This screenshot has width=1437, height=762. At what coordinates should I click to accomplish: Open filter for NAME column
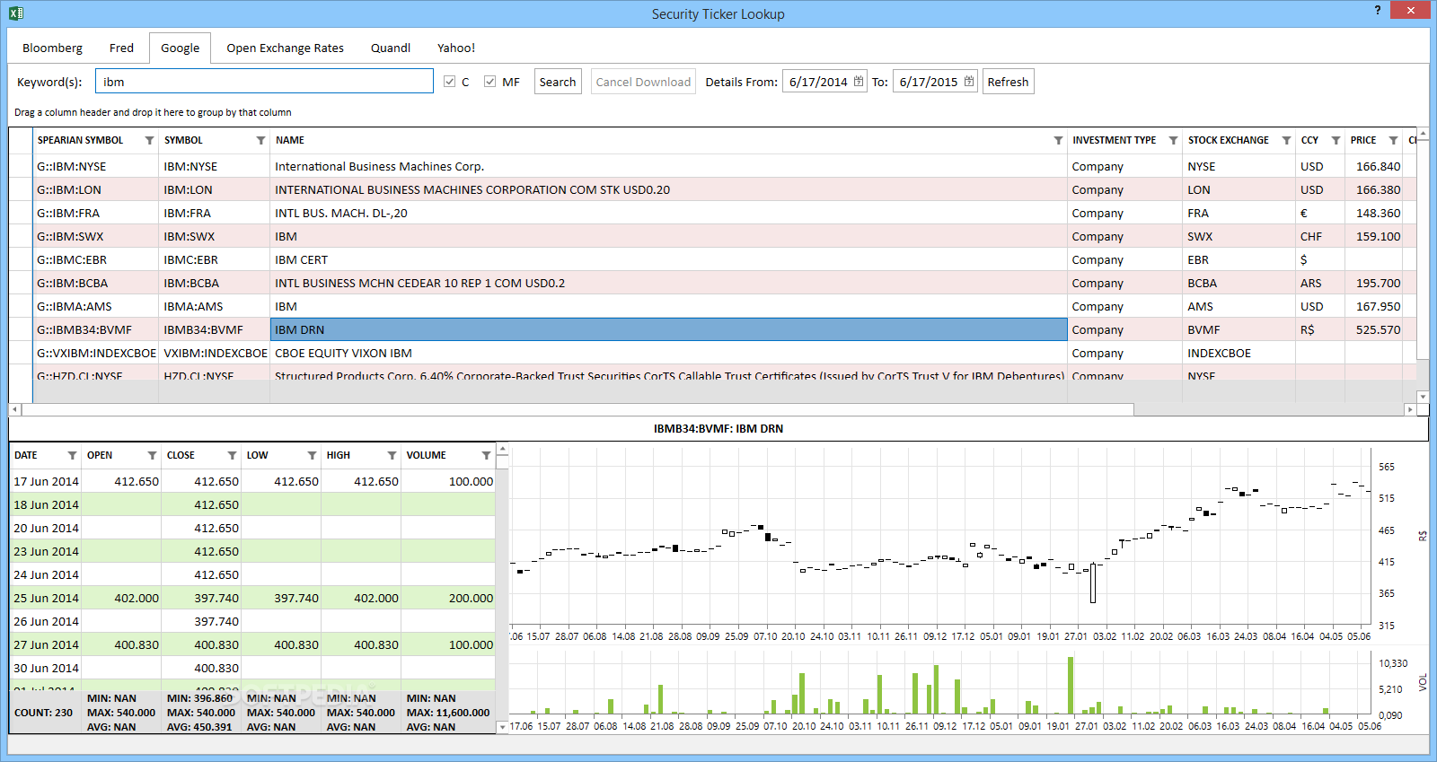tap(1058, 141)
